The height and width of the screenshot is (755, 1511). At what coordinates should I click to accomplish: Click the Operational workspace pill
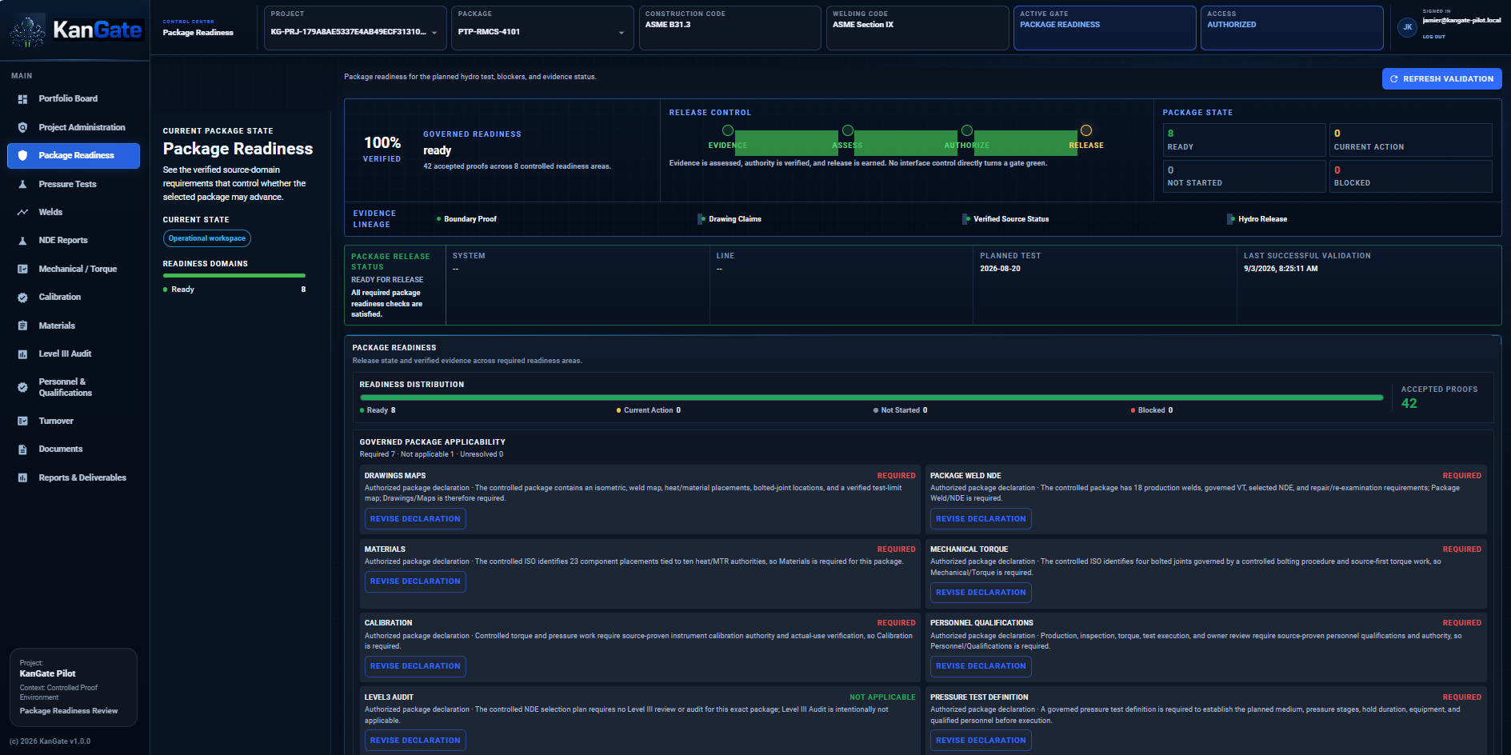(207, 238)
